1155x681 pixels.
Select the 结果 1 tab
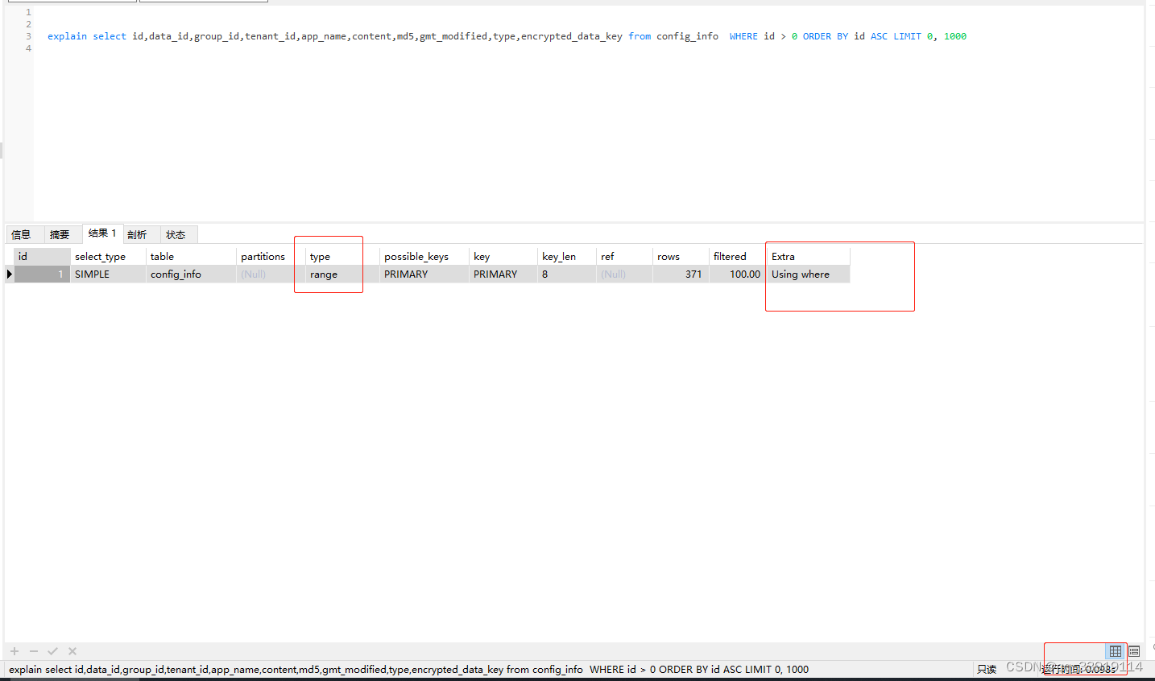tap(101, 233)
